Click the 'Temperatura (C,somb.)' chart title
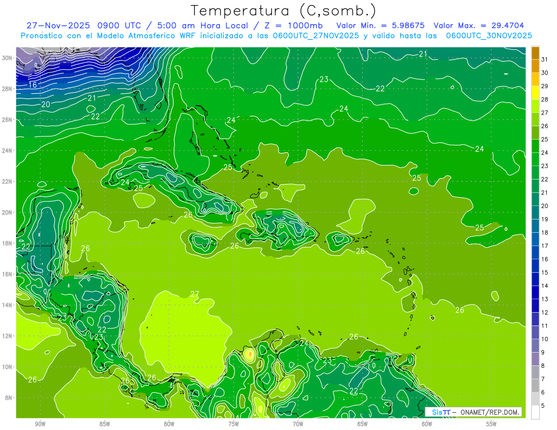Image resolution: width=557 pixels, height=430 pixels. pyautogui.click(x=284, y=11)
